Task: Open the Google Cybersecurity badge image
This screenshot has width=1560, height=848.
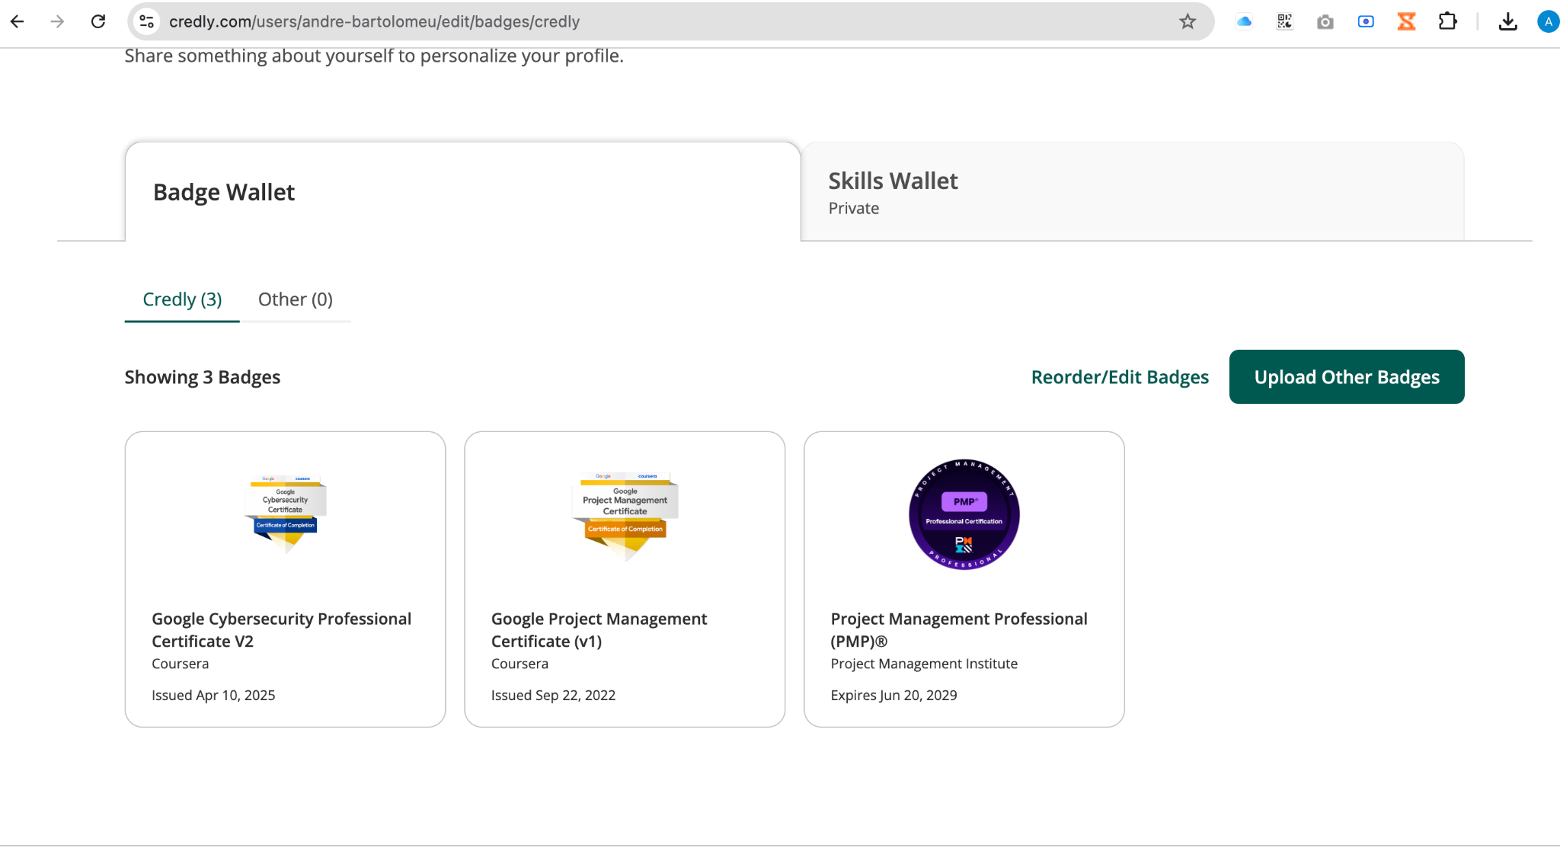Action: [x=286, y=514]
